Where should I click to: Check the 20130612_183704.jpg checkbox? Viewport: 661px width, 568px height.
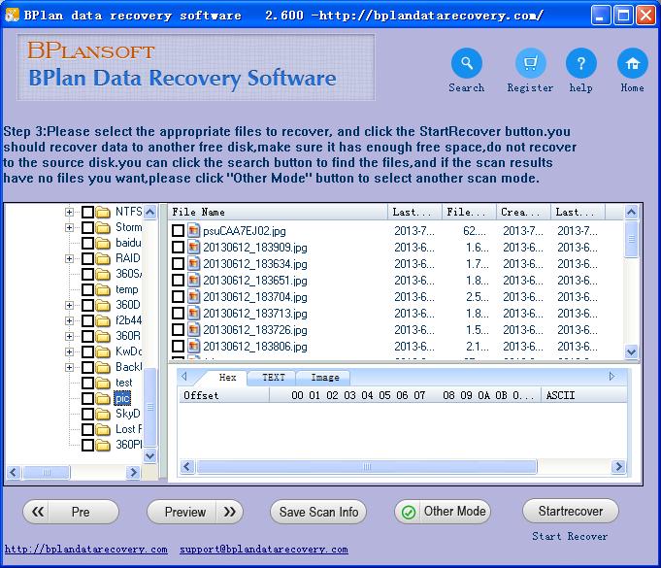[178, 297]
